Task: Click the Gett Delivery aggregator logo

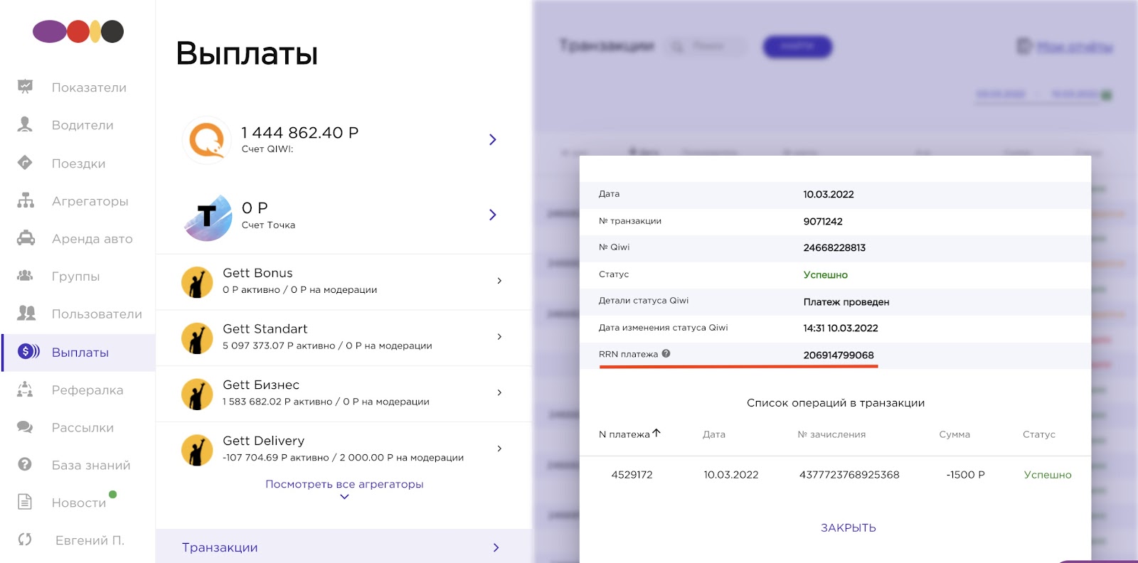Action: [197, 451]
